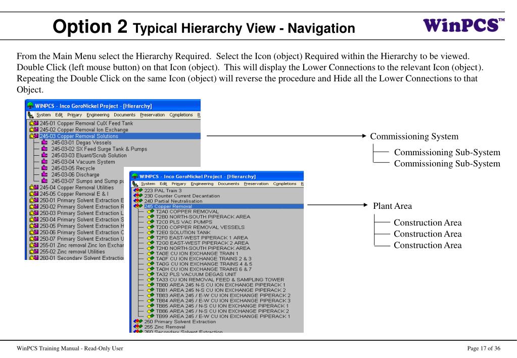Viewport: 517px width, 358px height.
Task: Select 245-03-05 Recycle entry
Action: point(73,168)
